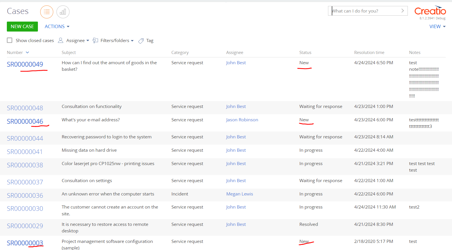This screenshot has height=250, width=452.
Task: Focus the 'What can I do for you?' field
Action: coord(365,11)
